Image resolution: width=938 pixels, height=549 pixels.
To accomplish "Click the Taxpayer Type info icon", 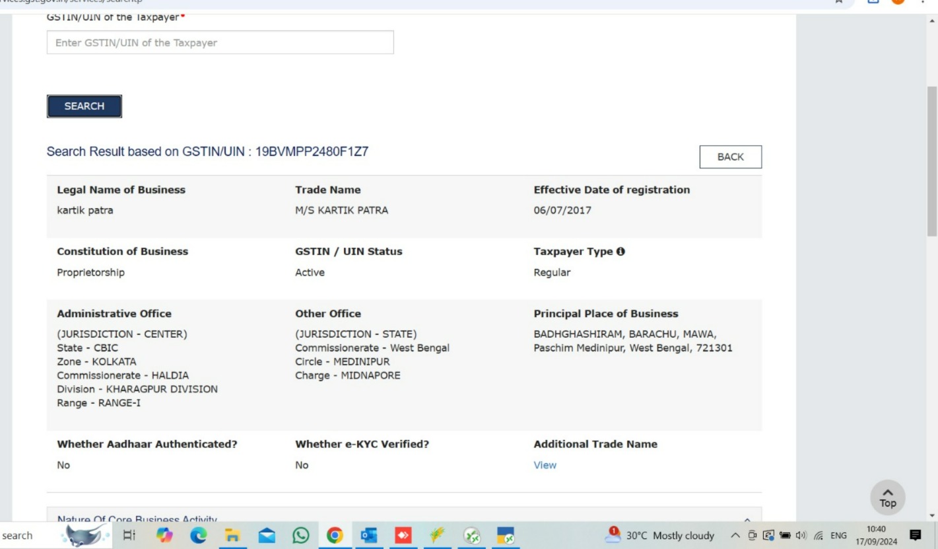I will pos(620,252).
